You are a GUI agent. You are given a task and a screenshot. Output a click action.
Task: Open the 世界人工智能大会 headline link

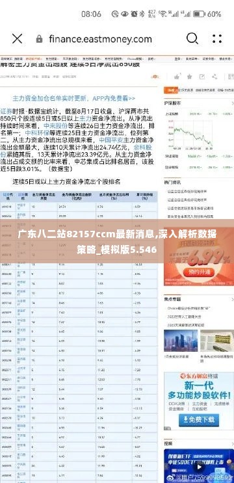click(185, 317)
